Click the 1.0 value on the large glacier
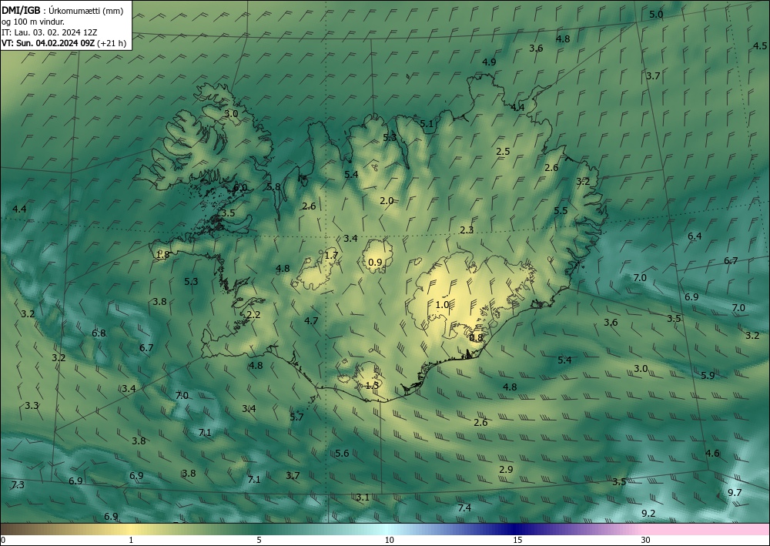770x546 pixels. click(442, 304)
